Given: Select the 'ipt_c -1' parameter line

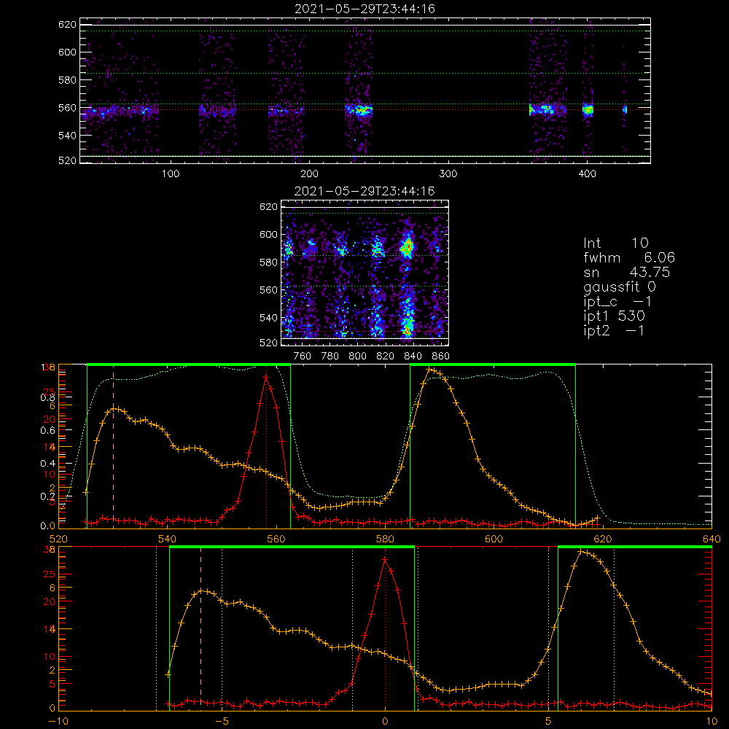Looking at the screenshot, I should pos(617,302).
